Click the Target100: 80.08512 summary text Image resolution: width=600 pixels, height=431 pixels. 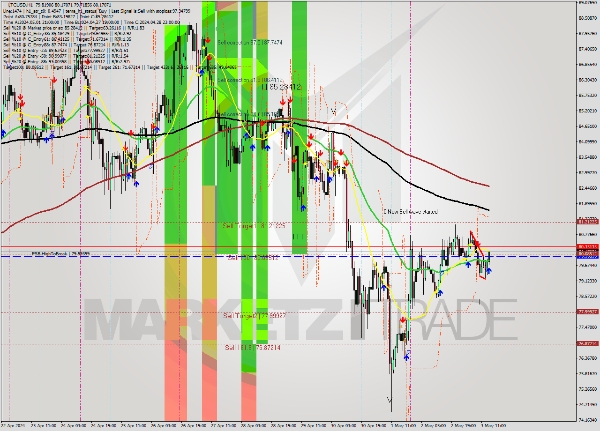pos(23,67)
